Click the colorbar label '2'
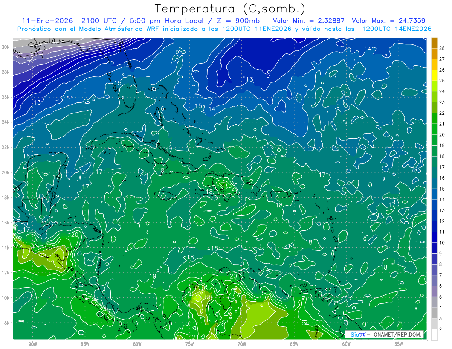 441,329
